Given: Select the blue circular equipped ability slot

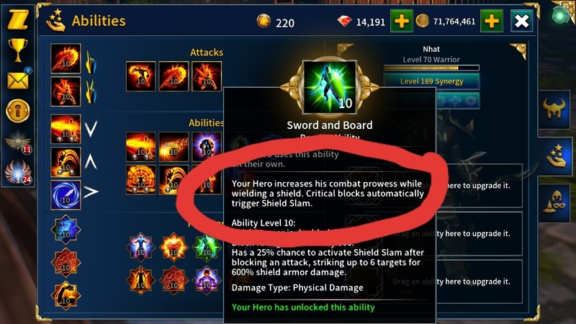Looking at the screenshot, I should pyautogui.click(x=66, y=195).
